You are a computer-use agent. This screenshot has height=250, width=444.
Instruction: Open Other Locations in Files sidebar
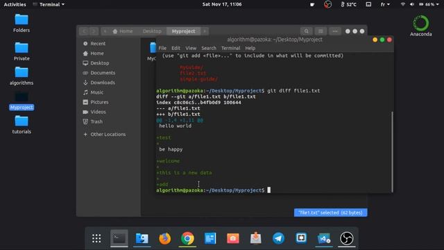[x=109, y=134]
